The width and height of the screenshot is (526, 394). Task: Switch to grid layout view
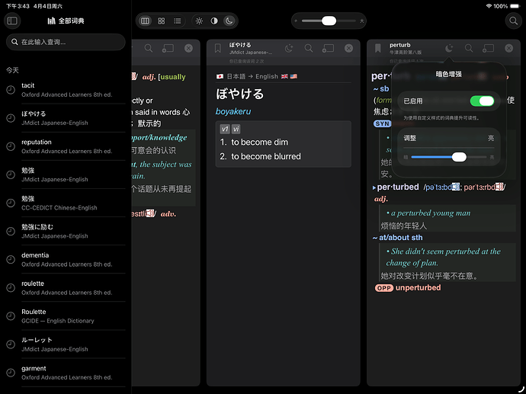161,21
